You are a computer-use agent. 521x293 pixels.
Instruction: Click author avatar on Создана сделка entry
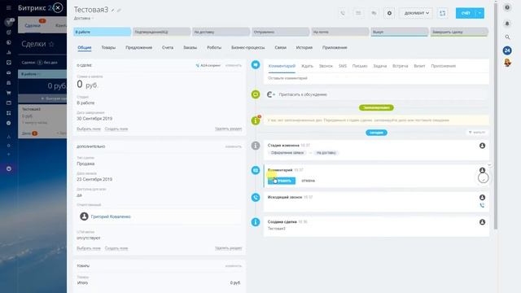tap(482, 222)
